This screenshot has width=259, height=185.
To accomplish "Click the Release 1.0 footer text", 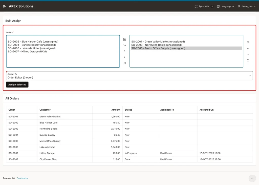I will tap(9, 178).
